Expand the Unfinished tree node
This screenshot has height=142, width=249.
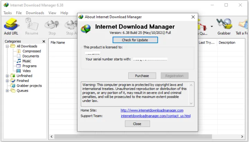[x=7, y=76]
